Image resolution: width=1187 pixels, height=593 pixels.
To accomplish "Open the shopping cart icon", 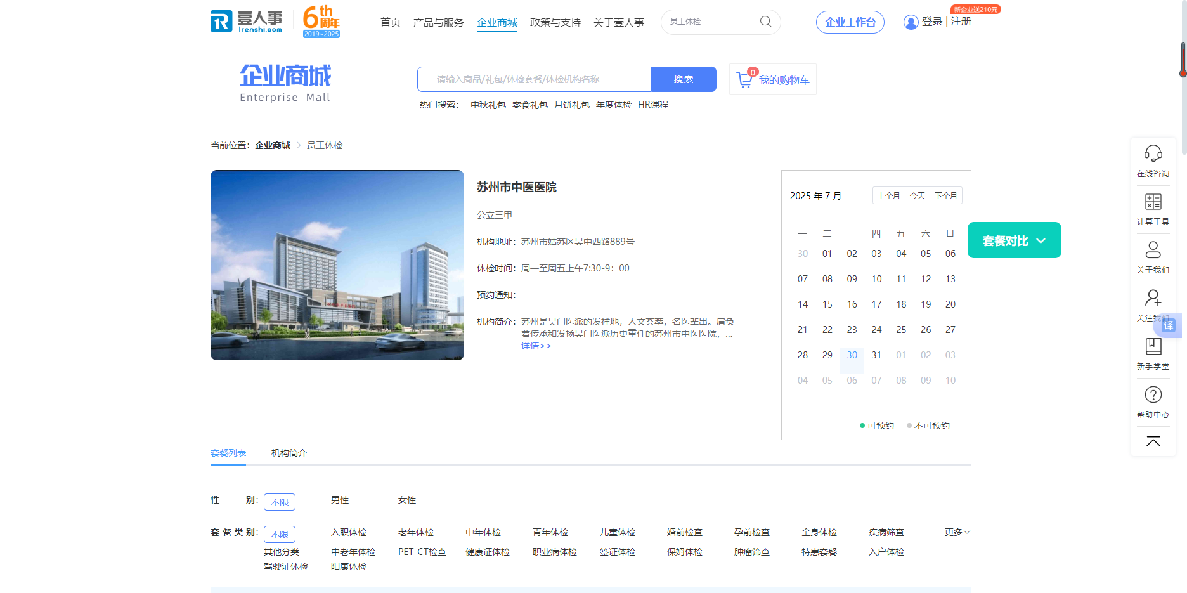I will pos(744,80).
